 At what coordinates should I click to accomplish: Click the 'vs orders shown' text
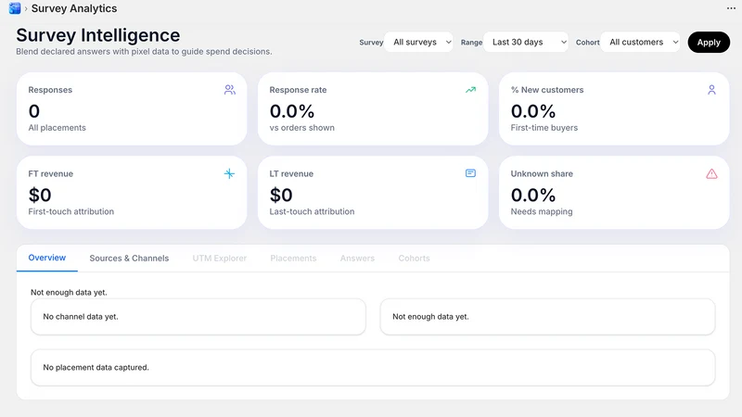click(302, 128)
